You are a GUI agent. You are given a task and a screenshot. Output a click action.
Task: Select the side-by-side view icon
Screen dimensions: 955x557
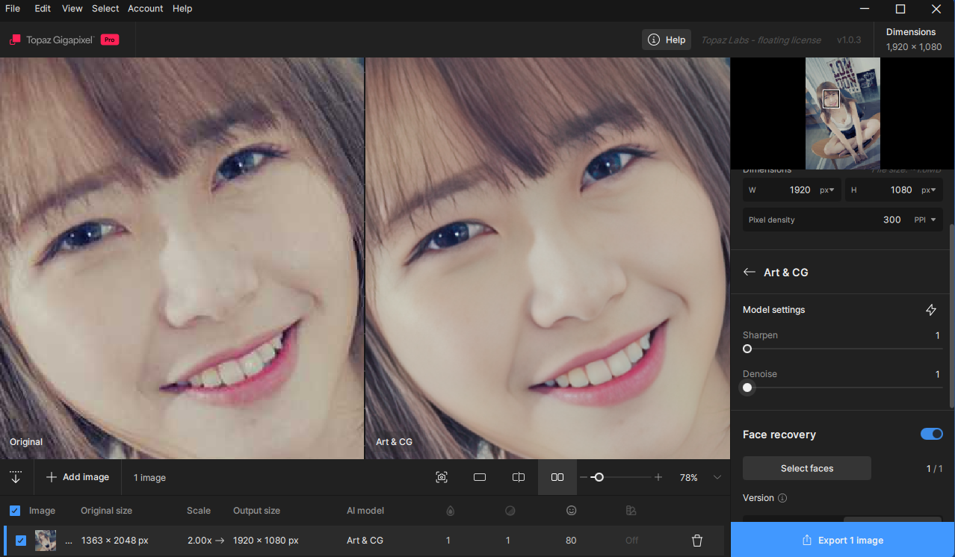pyautogui.click(x=557, y=477)
